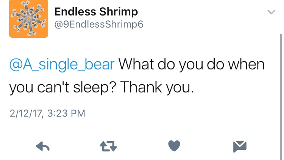Toggle the heart favorite button
Screen dimensions: 284x160
pos(174,146)
